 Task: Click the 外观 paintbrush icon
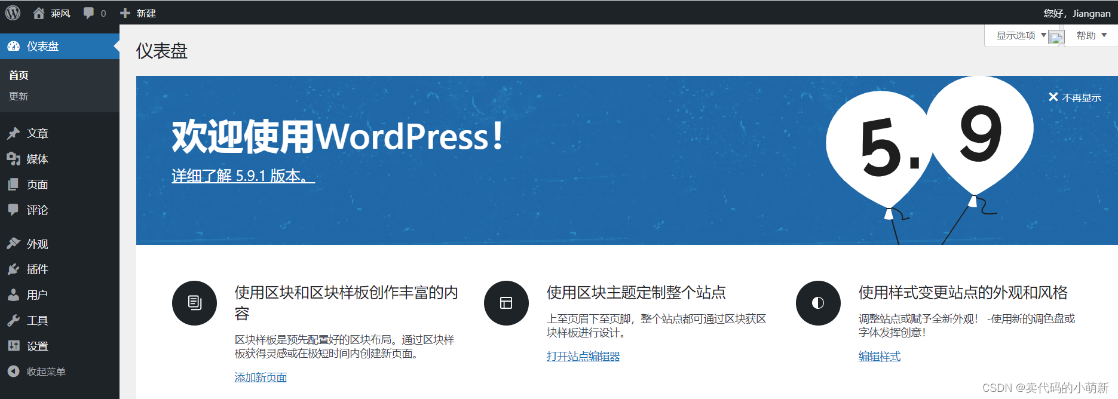[x=14, y=244]
